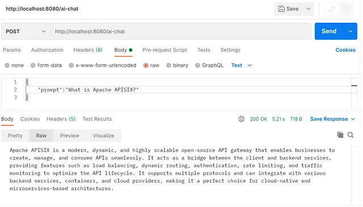Select the request Body tab
363x207 pixels.
(123, 50)
